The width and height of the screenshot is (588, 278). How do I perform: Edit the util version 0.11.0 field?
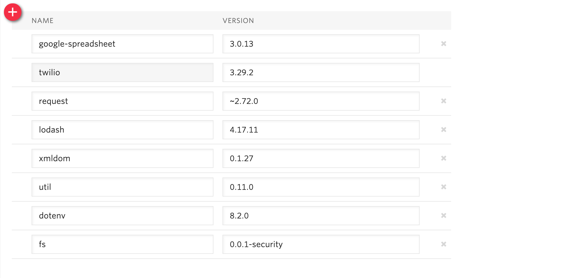[x=321, y=187]
